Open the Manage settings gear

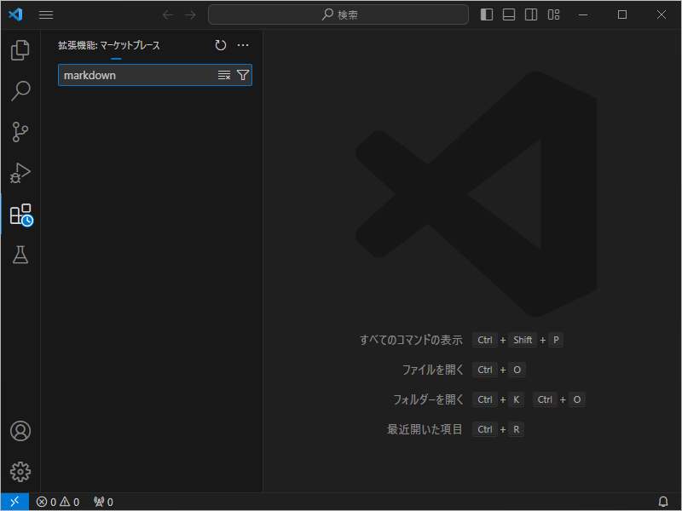tap(20, 471)
